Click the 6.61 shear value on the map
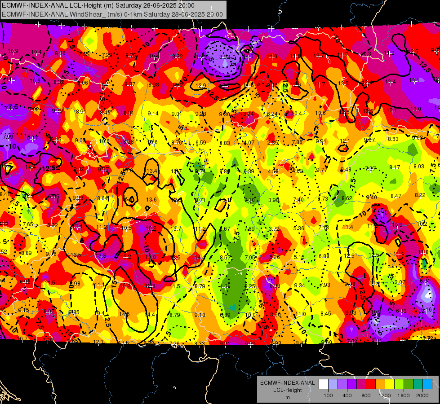 click(x=425, y=281)
